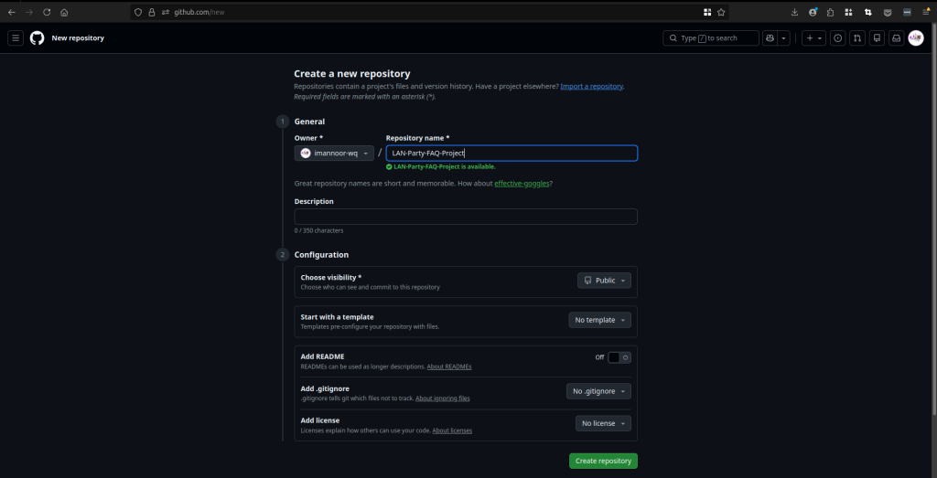
Task: Click the GitHub Octocat logo
Action: pyautogui.click(x=37, y=38)
